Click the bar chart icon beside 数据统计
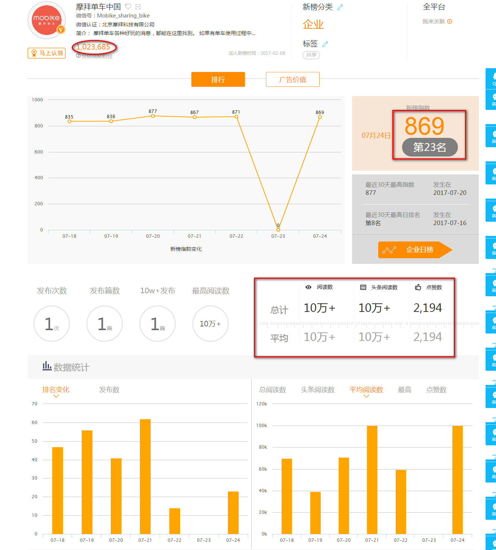This screenshot has height=550, width=496. (47, 366)
